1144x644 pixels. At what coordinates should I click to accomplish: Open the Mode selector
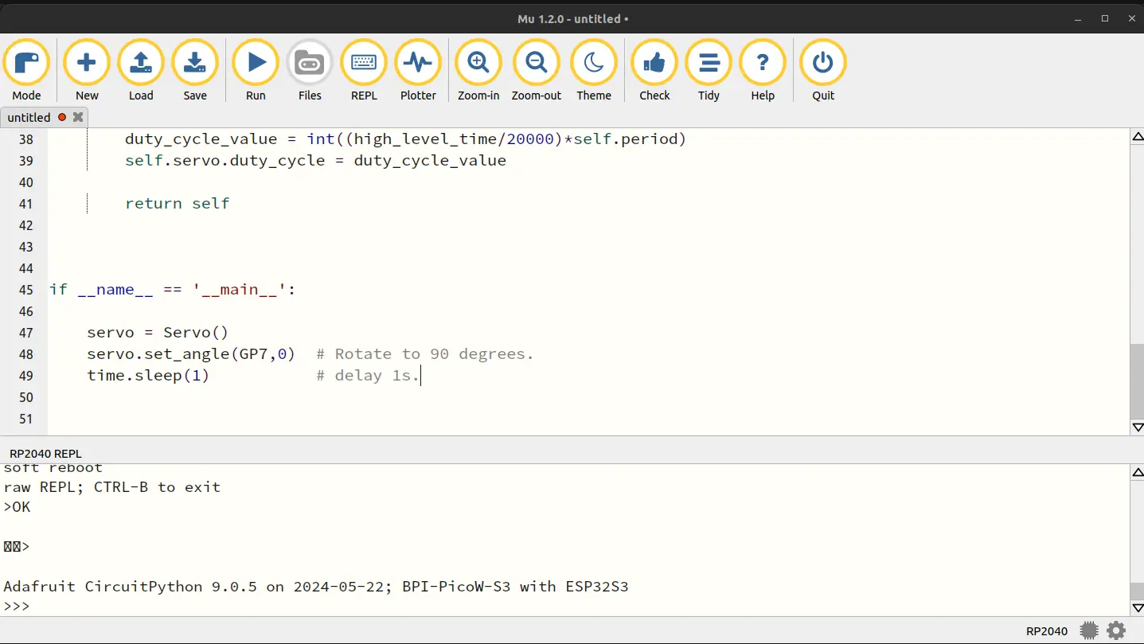[26, 71]
